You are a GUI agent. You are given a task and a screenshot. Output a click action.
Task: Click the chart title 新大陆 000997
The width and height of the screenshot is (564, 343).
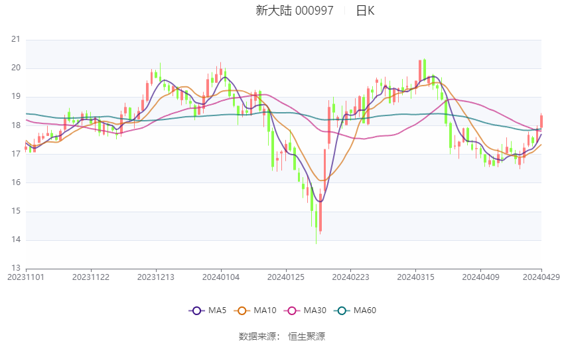[x=295, y=11]
